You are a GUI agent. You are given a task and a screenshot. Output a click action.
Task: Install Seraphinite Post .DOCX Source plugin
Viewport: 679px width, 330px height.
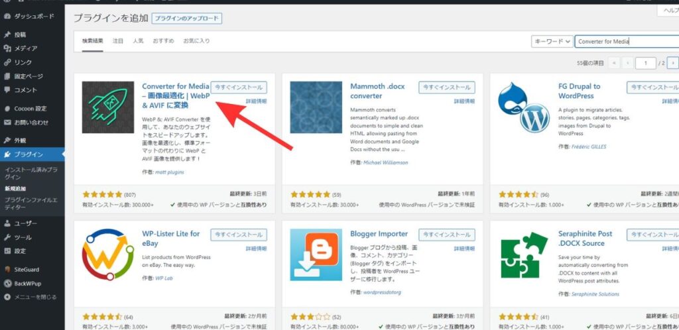click(653, 235)
